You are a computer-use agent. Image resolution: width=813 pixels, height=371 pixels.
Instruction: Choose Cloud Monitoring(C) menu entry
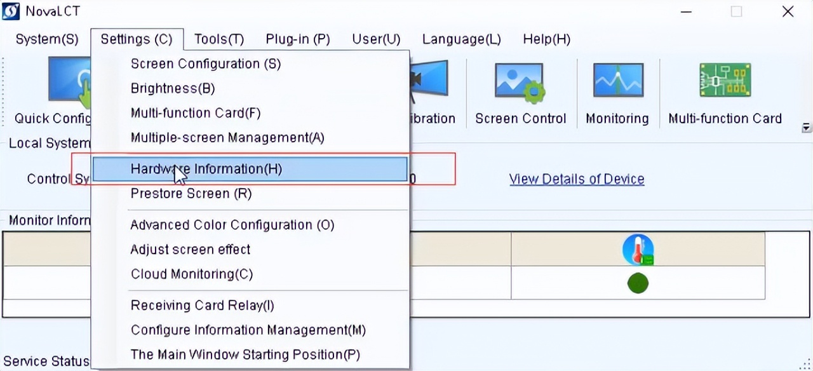point(192,274)
